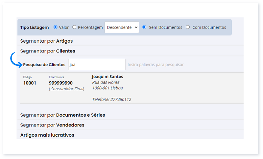The width and height of the screenshot is (263, 159).
Task: Collapse Segmentar por Clientes section
Action: click(x=48, y=51)
